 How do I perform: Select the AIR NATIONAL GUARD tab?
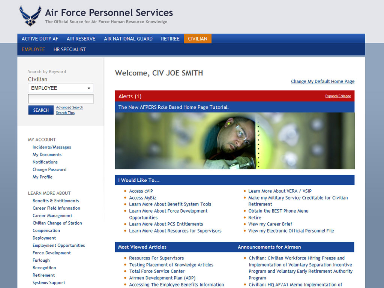coord(128,39)
